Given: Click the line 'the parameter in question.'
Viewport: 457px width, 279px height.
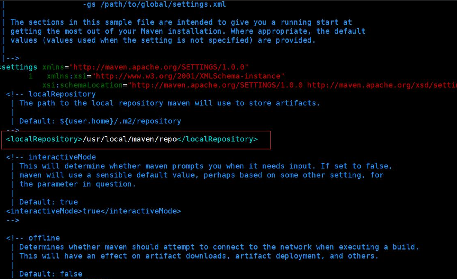Looking at the screenshot, I should [77, 184].
